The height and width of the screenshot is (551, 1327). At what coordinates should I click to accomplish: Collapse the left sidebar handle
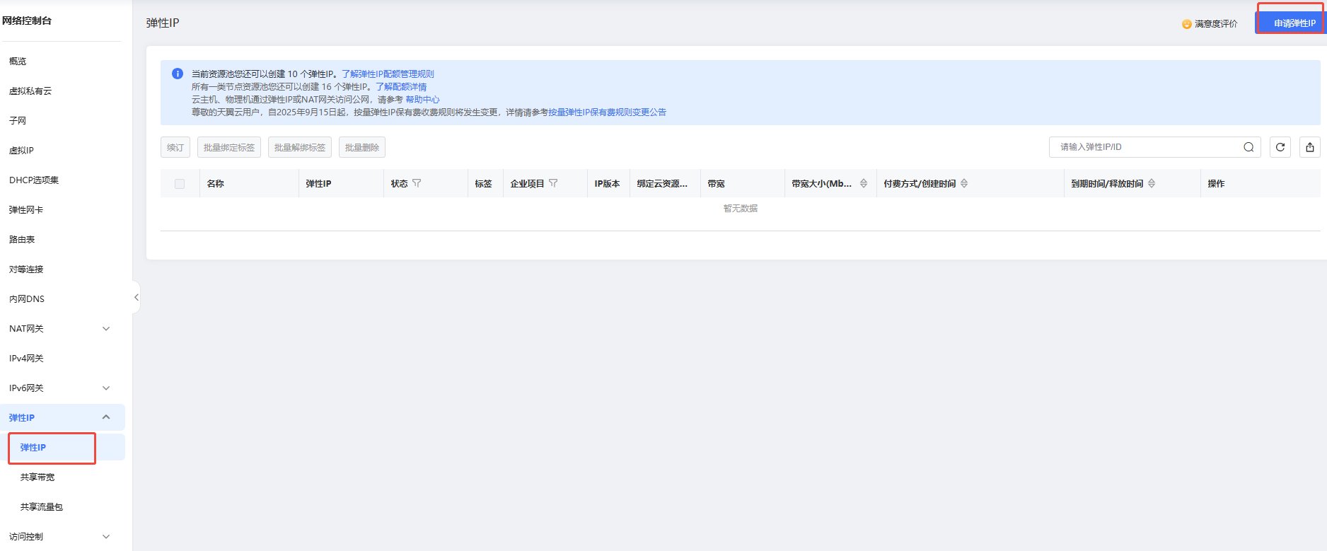coord(136,298)
